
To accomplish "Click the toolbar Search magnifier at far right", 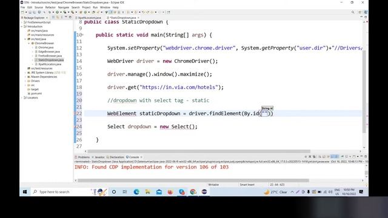I will pos(353,12).
